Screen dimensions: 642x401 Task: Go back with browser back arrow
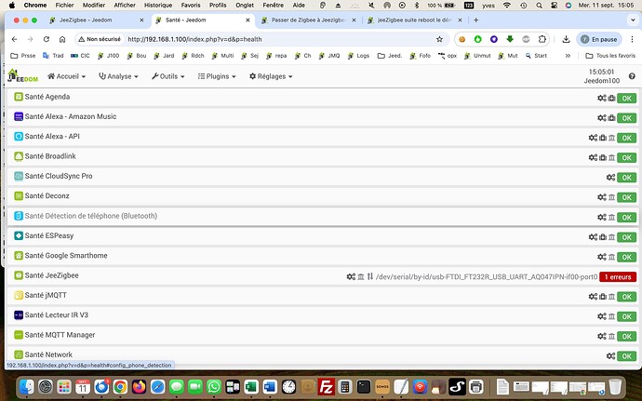[x=14, y=39]
